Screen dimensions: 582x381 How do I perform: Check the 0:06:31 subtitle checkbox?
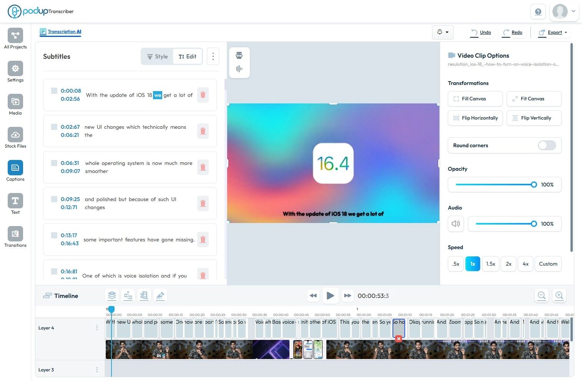pyautogui.click(x=54, y=163)
